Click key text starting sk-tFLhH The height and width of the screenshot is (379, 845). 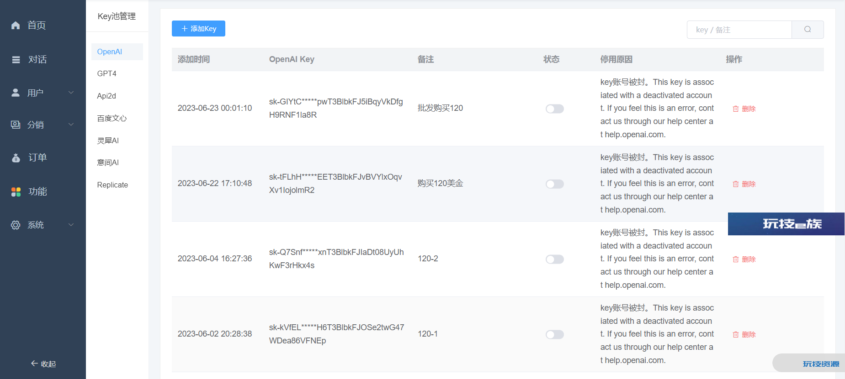(x=335, y=183)
